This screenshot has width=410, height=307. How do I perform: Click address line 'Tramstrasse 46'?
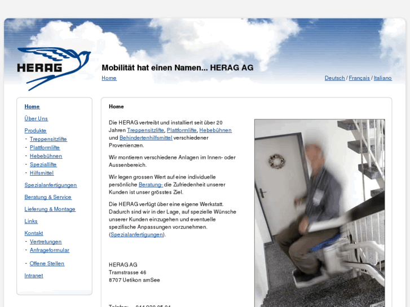(127, 273)
